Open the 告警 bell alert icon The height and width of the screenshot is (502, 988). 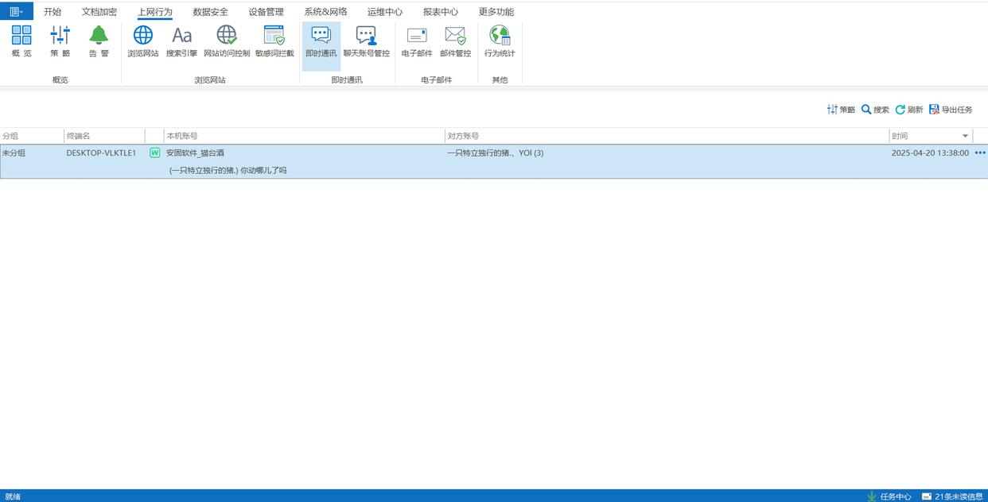click(x=99, y=41)
